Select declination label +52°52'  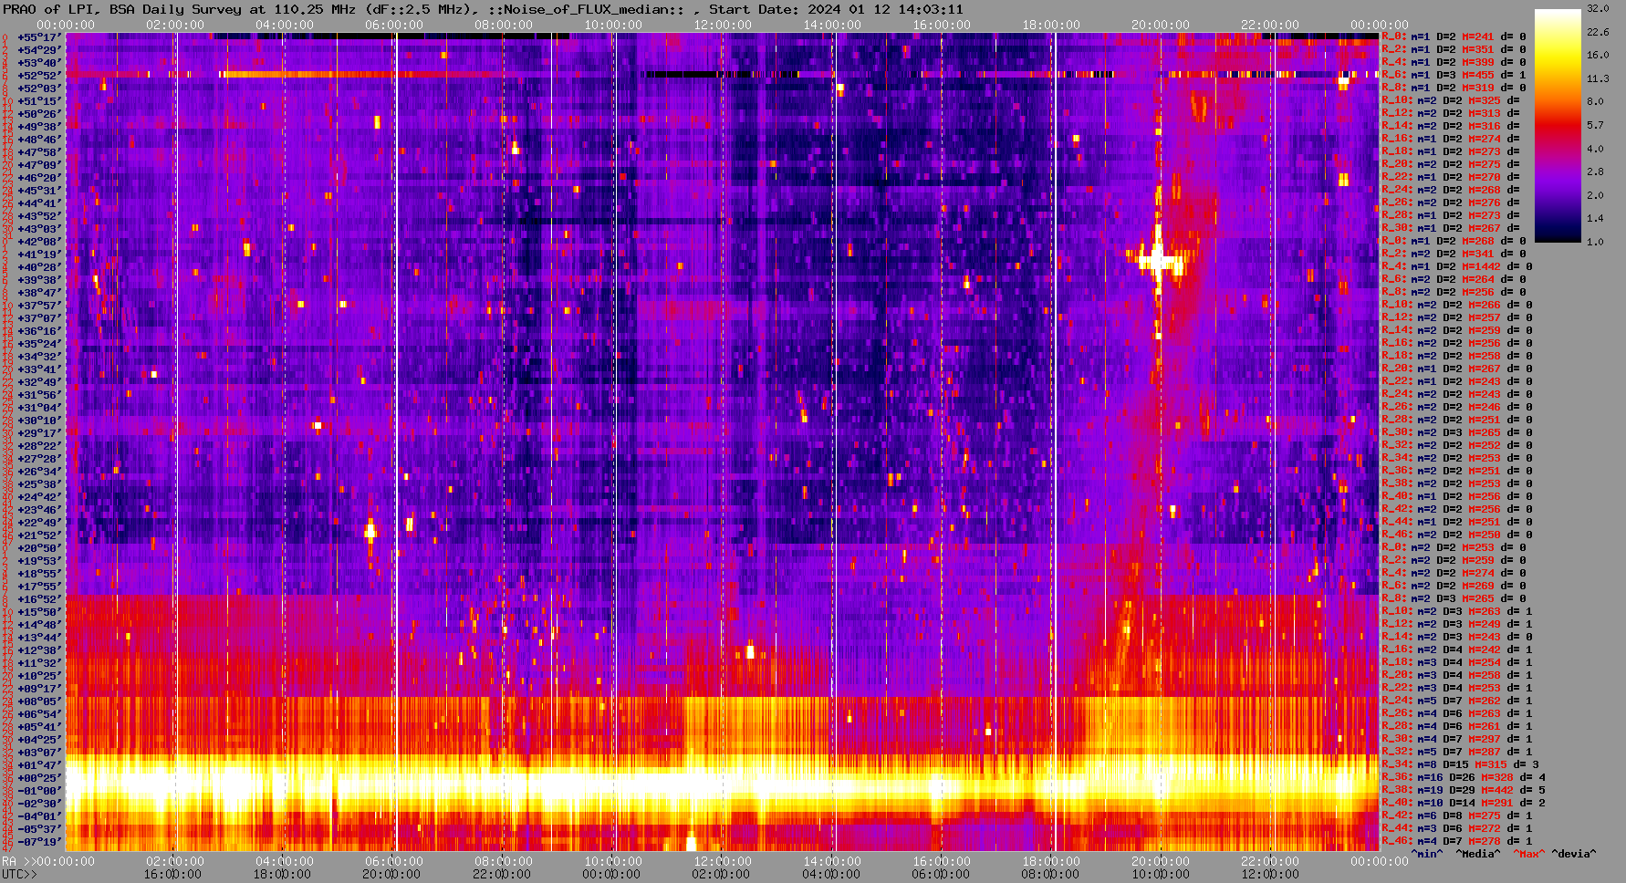(x=39, y=76)
